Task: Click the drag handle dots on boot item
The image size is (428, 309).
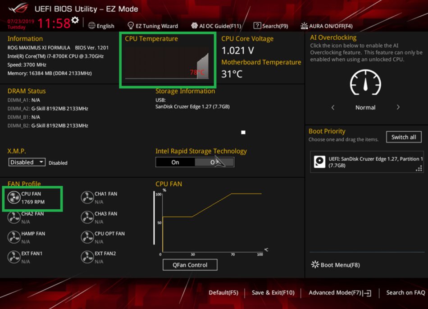Action: (x=419, y=169)
